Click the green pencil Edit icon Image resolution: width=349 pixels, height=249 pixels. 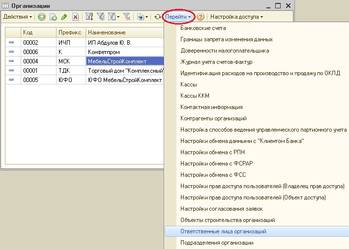64,17
